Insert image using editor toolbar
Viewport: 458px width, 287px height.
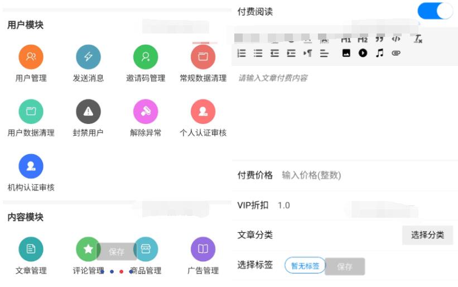[346, 53]
